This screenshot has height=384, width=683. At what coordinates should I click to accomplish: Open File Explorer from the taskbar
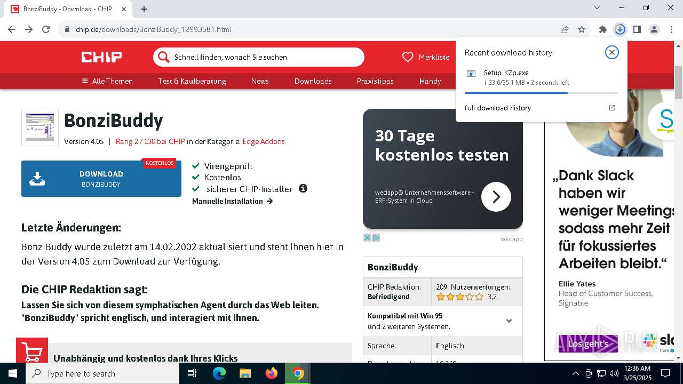point(245,373)
